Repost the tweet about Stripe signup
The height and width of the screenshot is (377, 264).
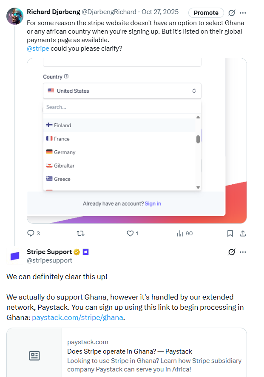tap(80, 233)
